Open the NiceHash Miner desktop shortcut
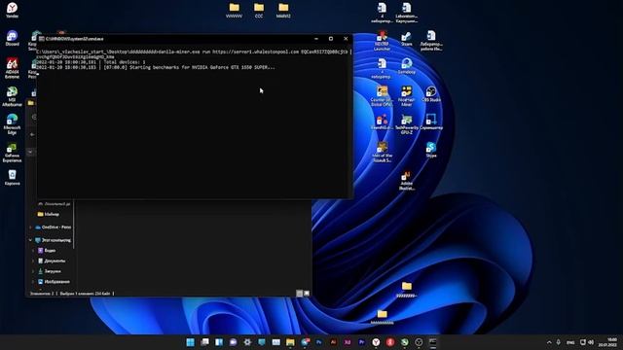This screenshot has width=623, height=350. pyautogui.click(x=406, y=96)
